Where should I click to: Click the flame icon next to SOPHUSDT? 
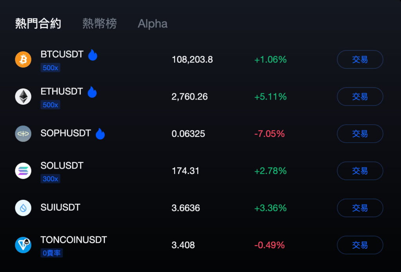pos(100,134)
